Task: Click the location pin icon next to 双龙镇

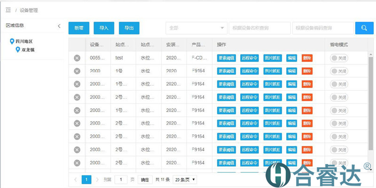Action: [x=18, y=49]
